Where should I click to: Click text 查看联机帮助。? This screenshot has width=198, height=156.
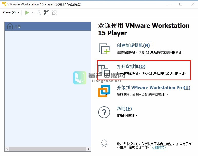127,116
